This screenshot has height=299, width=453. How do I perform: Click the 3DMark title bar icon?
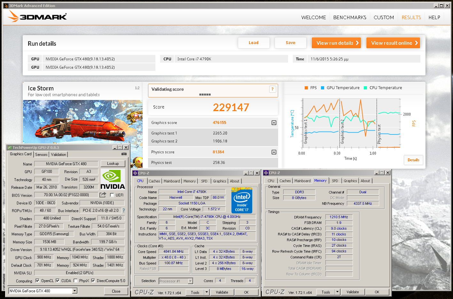coord(6,6)
